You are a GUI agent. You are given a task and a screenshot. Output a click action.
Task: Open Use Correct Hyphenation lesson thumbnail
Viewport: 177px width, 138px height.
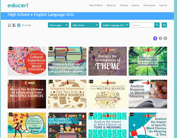pos(67,125)
